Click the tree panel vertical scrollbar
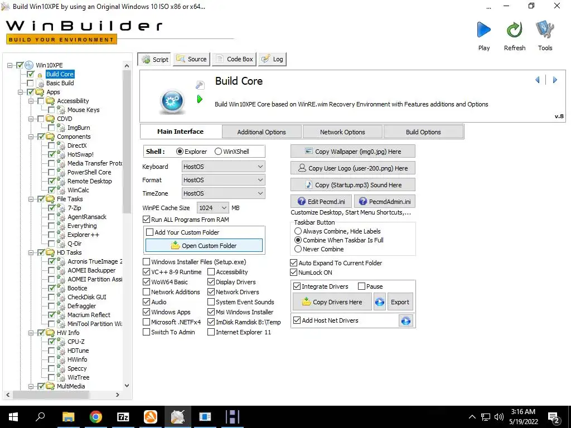Viewport: 571px width, 428px height. coord(127,142)
